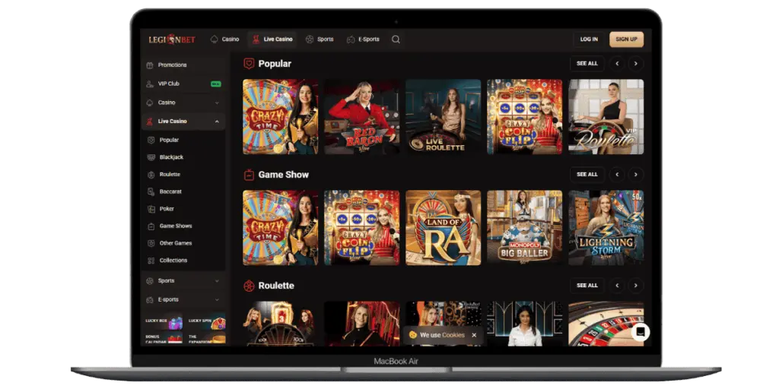Open the live chat bubble icon

coord(641,332)
